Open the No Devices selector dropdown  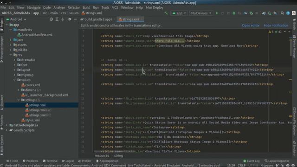tap(201, 13)
